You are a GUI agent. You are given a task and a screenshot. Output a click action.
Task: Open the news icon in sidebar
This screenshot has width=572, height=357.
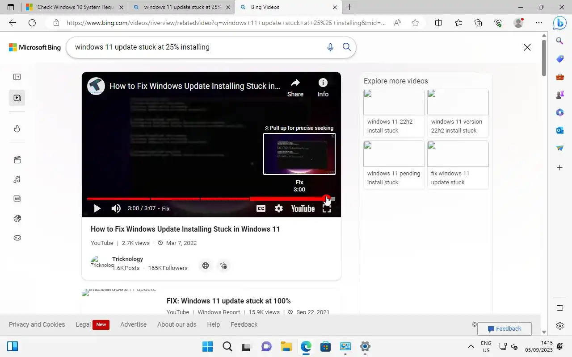(17, 199)
